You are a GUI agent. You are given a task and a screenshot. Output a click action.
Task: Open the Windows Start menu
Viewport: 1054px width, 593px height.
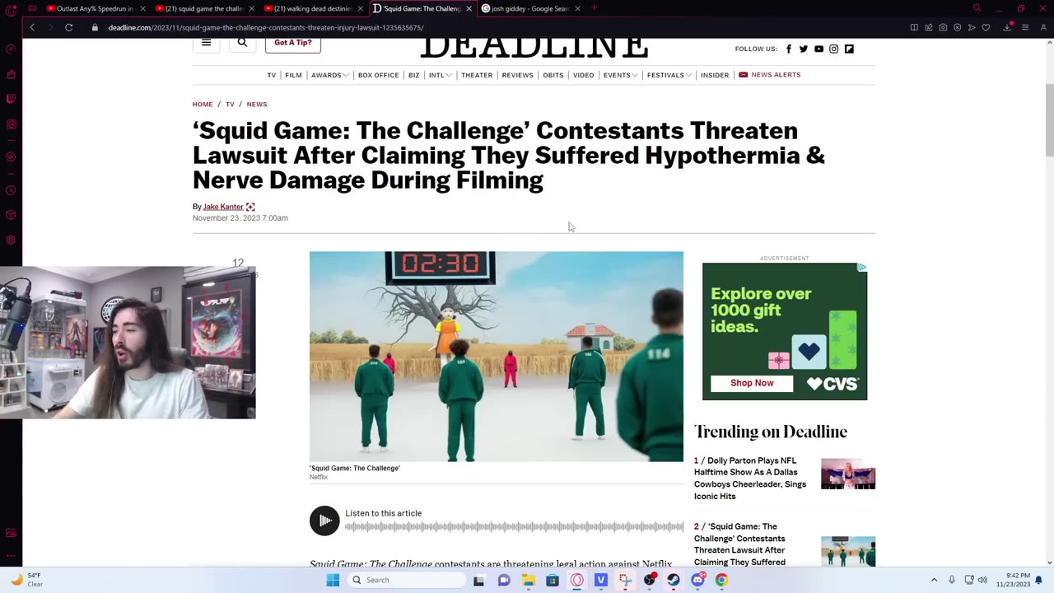coord(333,580)
